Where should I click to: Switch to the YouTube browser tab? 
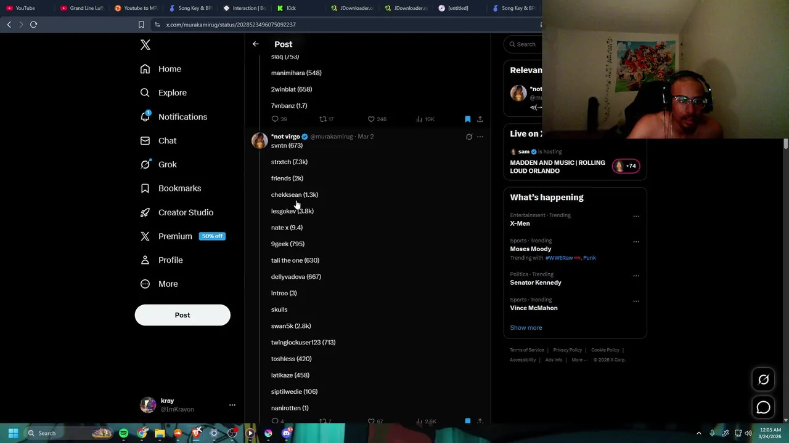click(27, 8)
